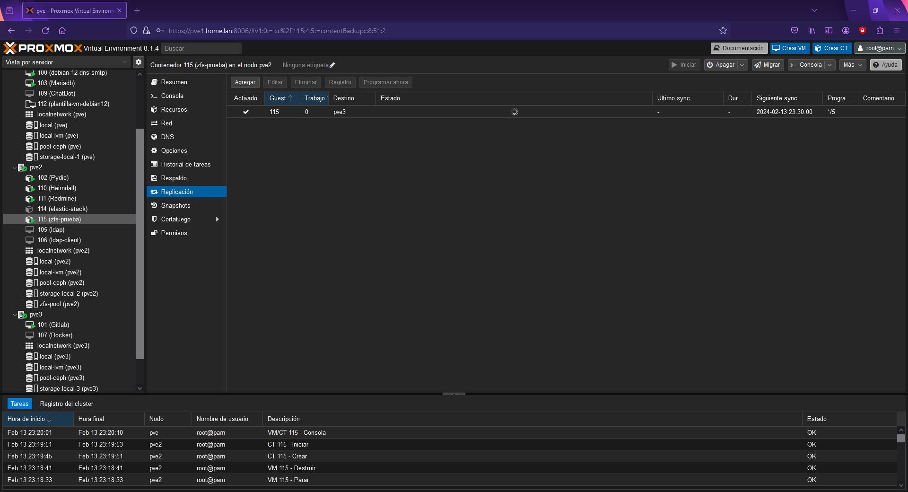Open the Apagar dropdown arrow
The height and width of the screenshot is (492, 908).
(742, 65)
